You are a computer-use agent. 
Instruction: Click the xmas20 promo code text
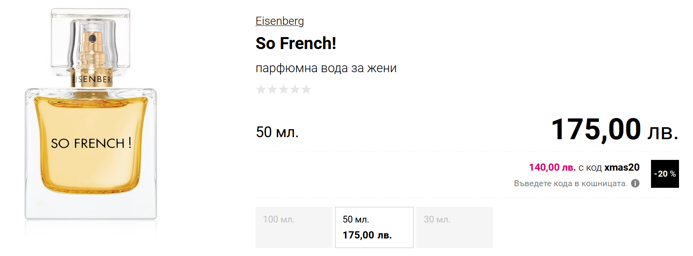coord(622,167)
